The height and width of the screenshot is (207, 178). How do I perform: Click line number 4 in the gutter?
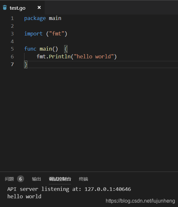click(x=12, y=42)
